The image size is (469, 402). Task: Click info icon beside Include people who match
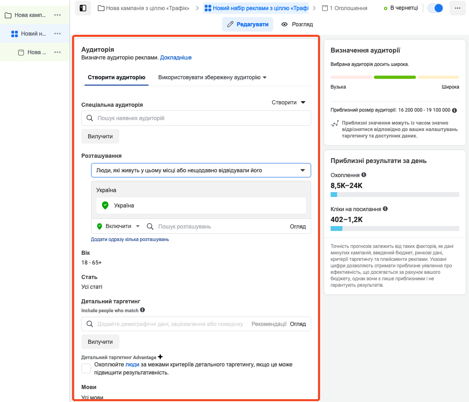click(x=142, y=310)
